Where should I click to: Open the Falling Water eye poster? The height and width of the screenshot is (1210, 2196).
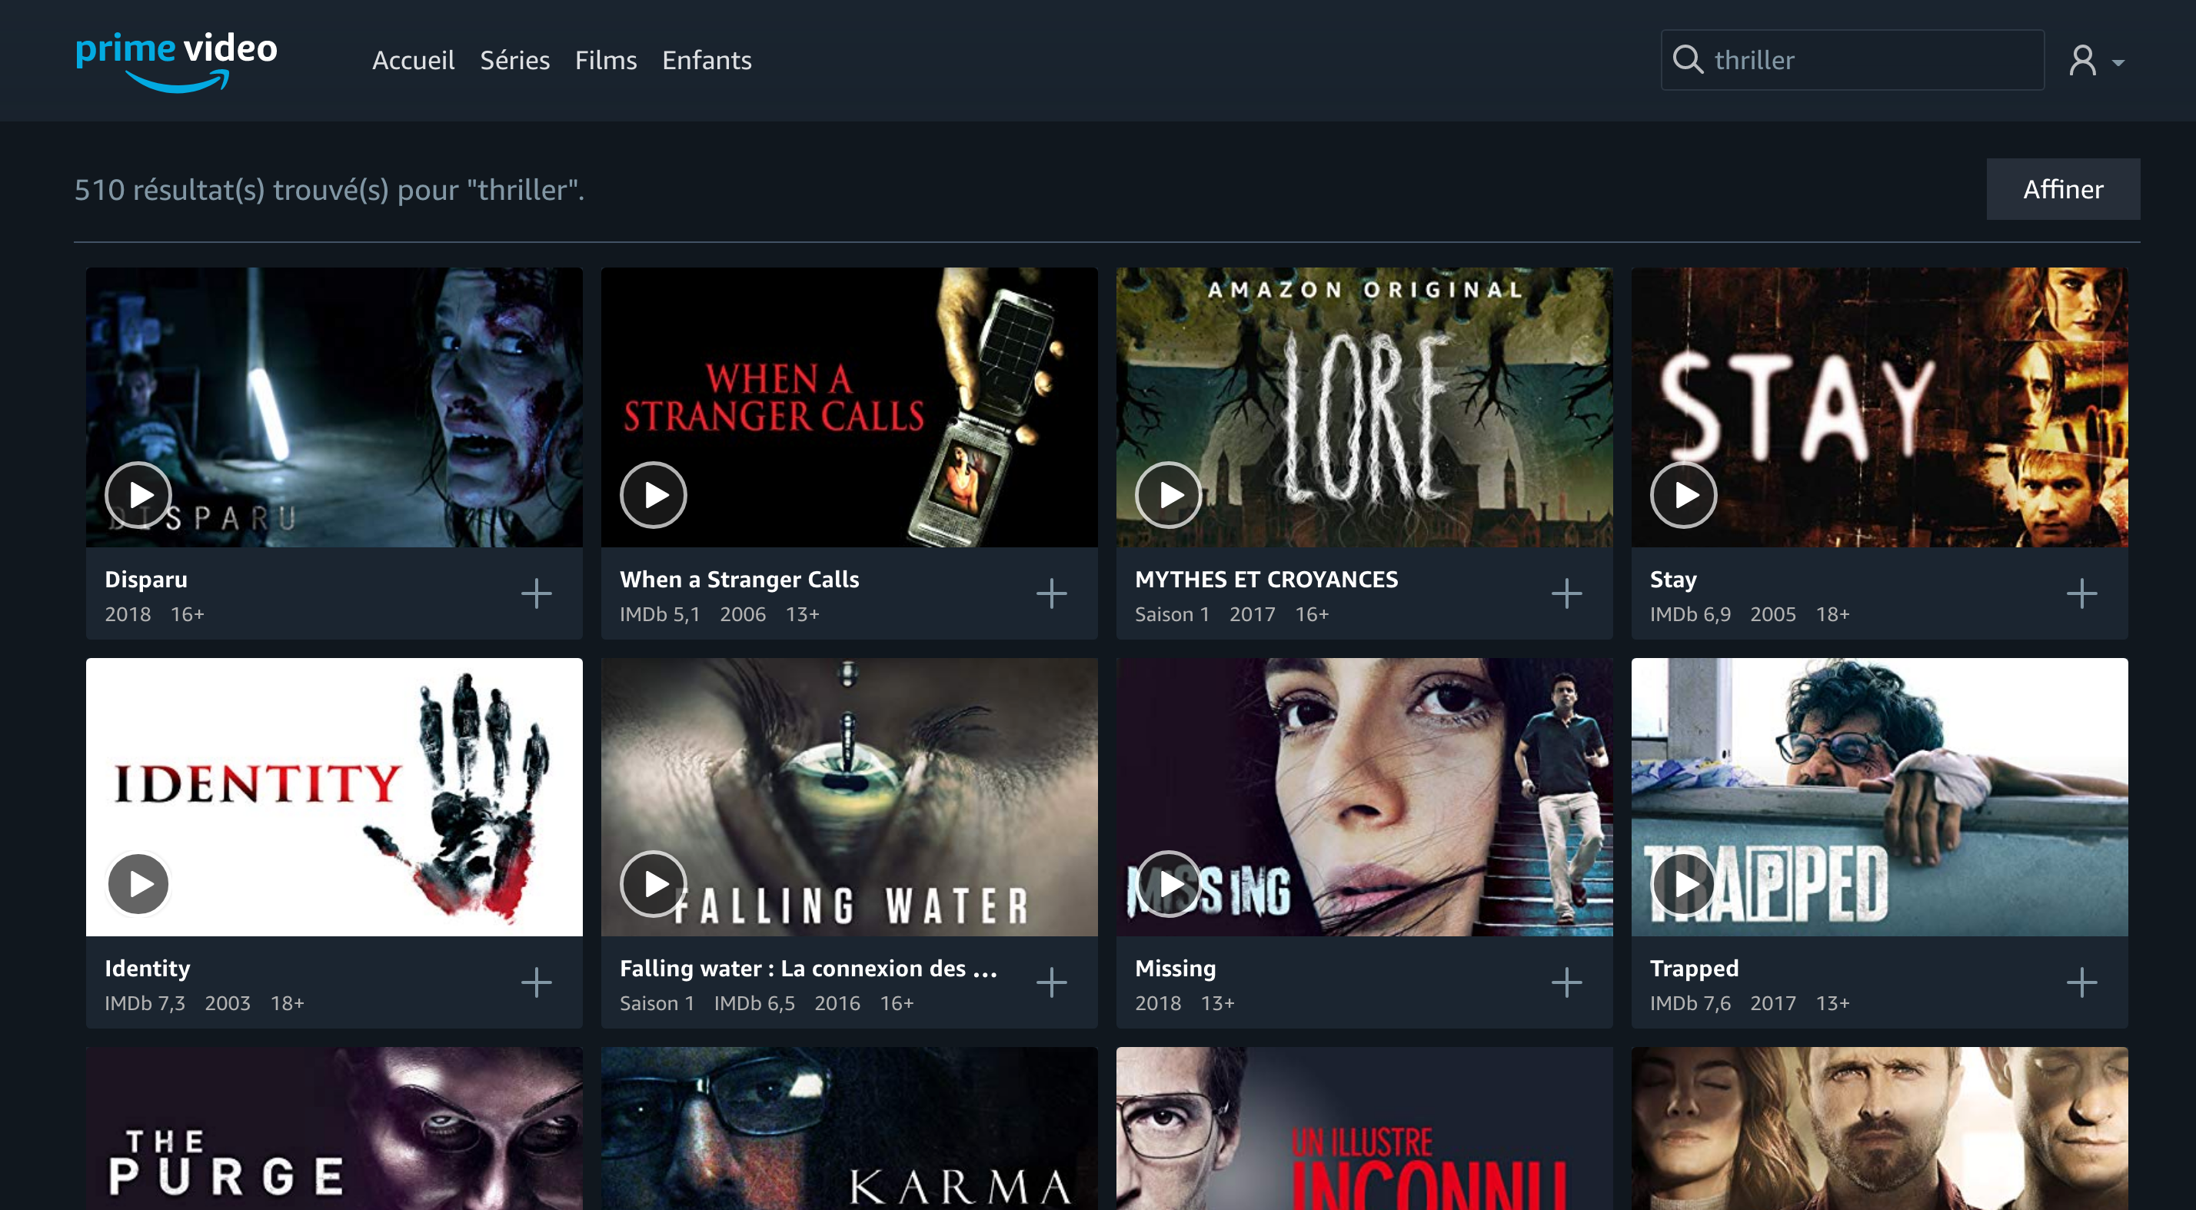(849, 796)
